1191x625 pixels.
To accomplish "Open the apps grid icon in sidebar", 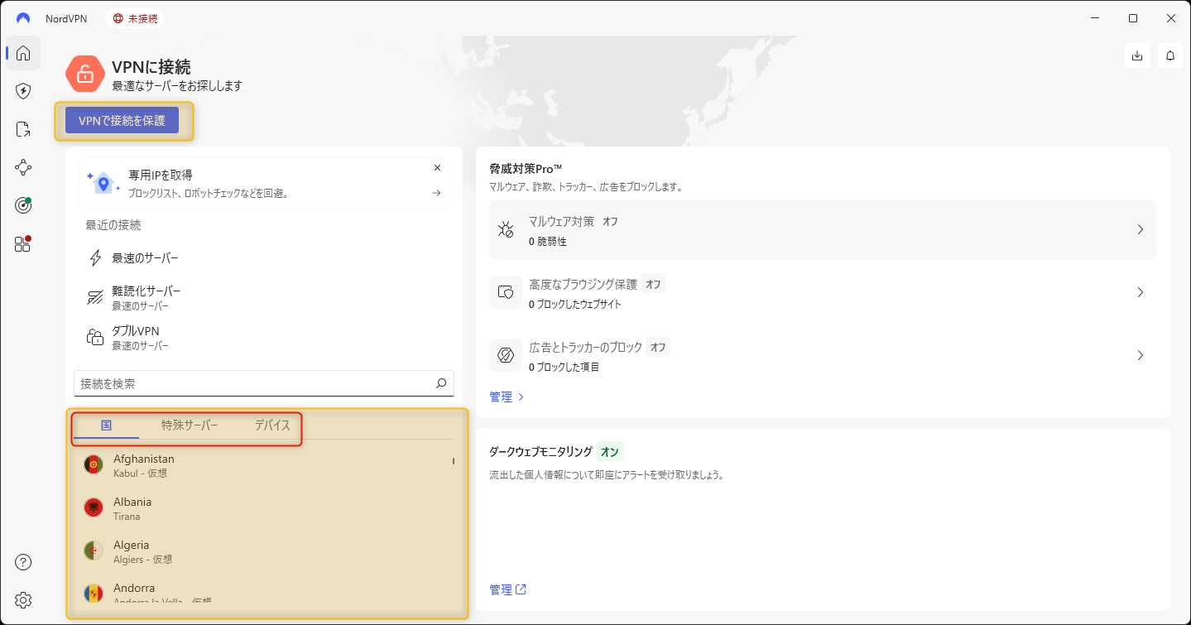I will tap(23, 243).
